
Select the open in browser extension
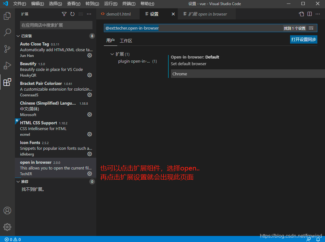pos(56,168)
